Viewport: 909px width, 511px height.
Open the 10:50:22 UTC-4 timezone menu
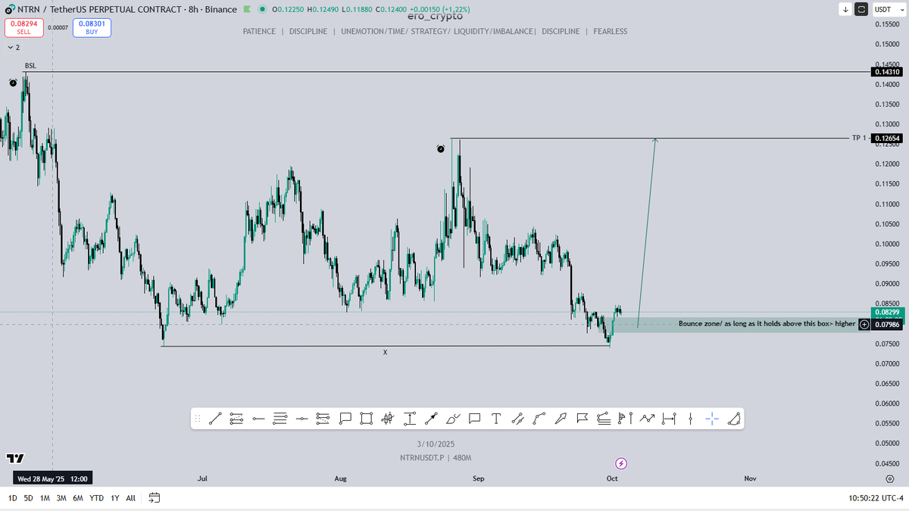[876, 497]
